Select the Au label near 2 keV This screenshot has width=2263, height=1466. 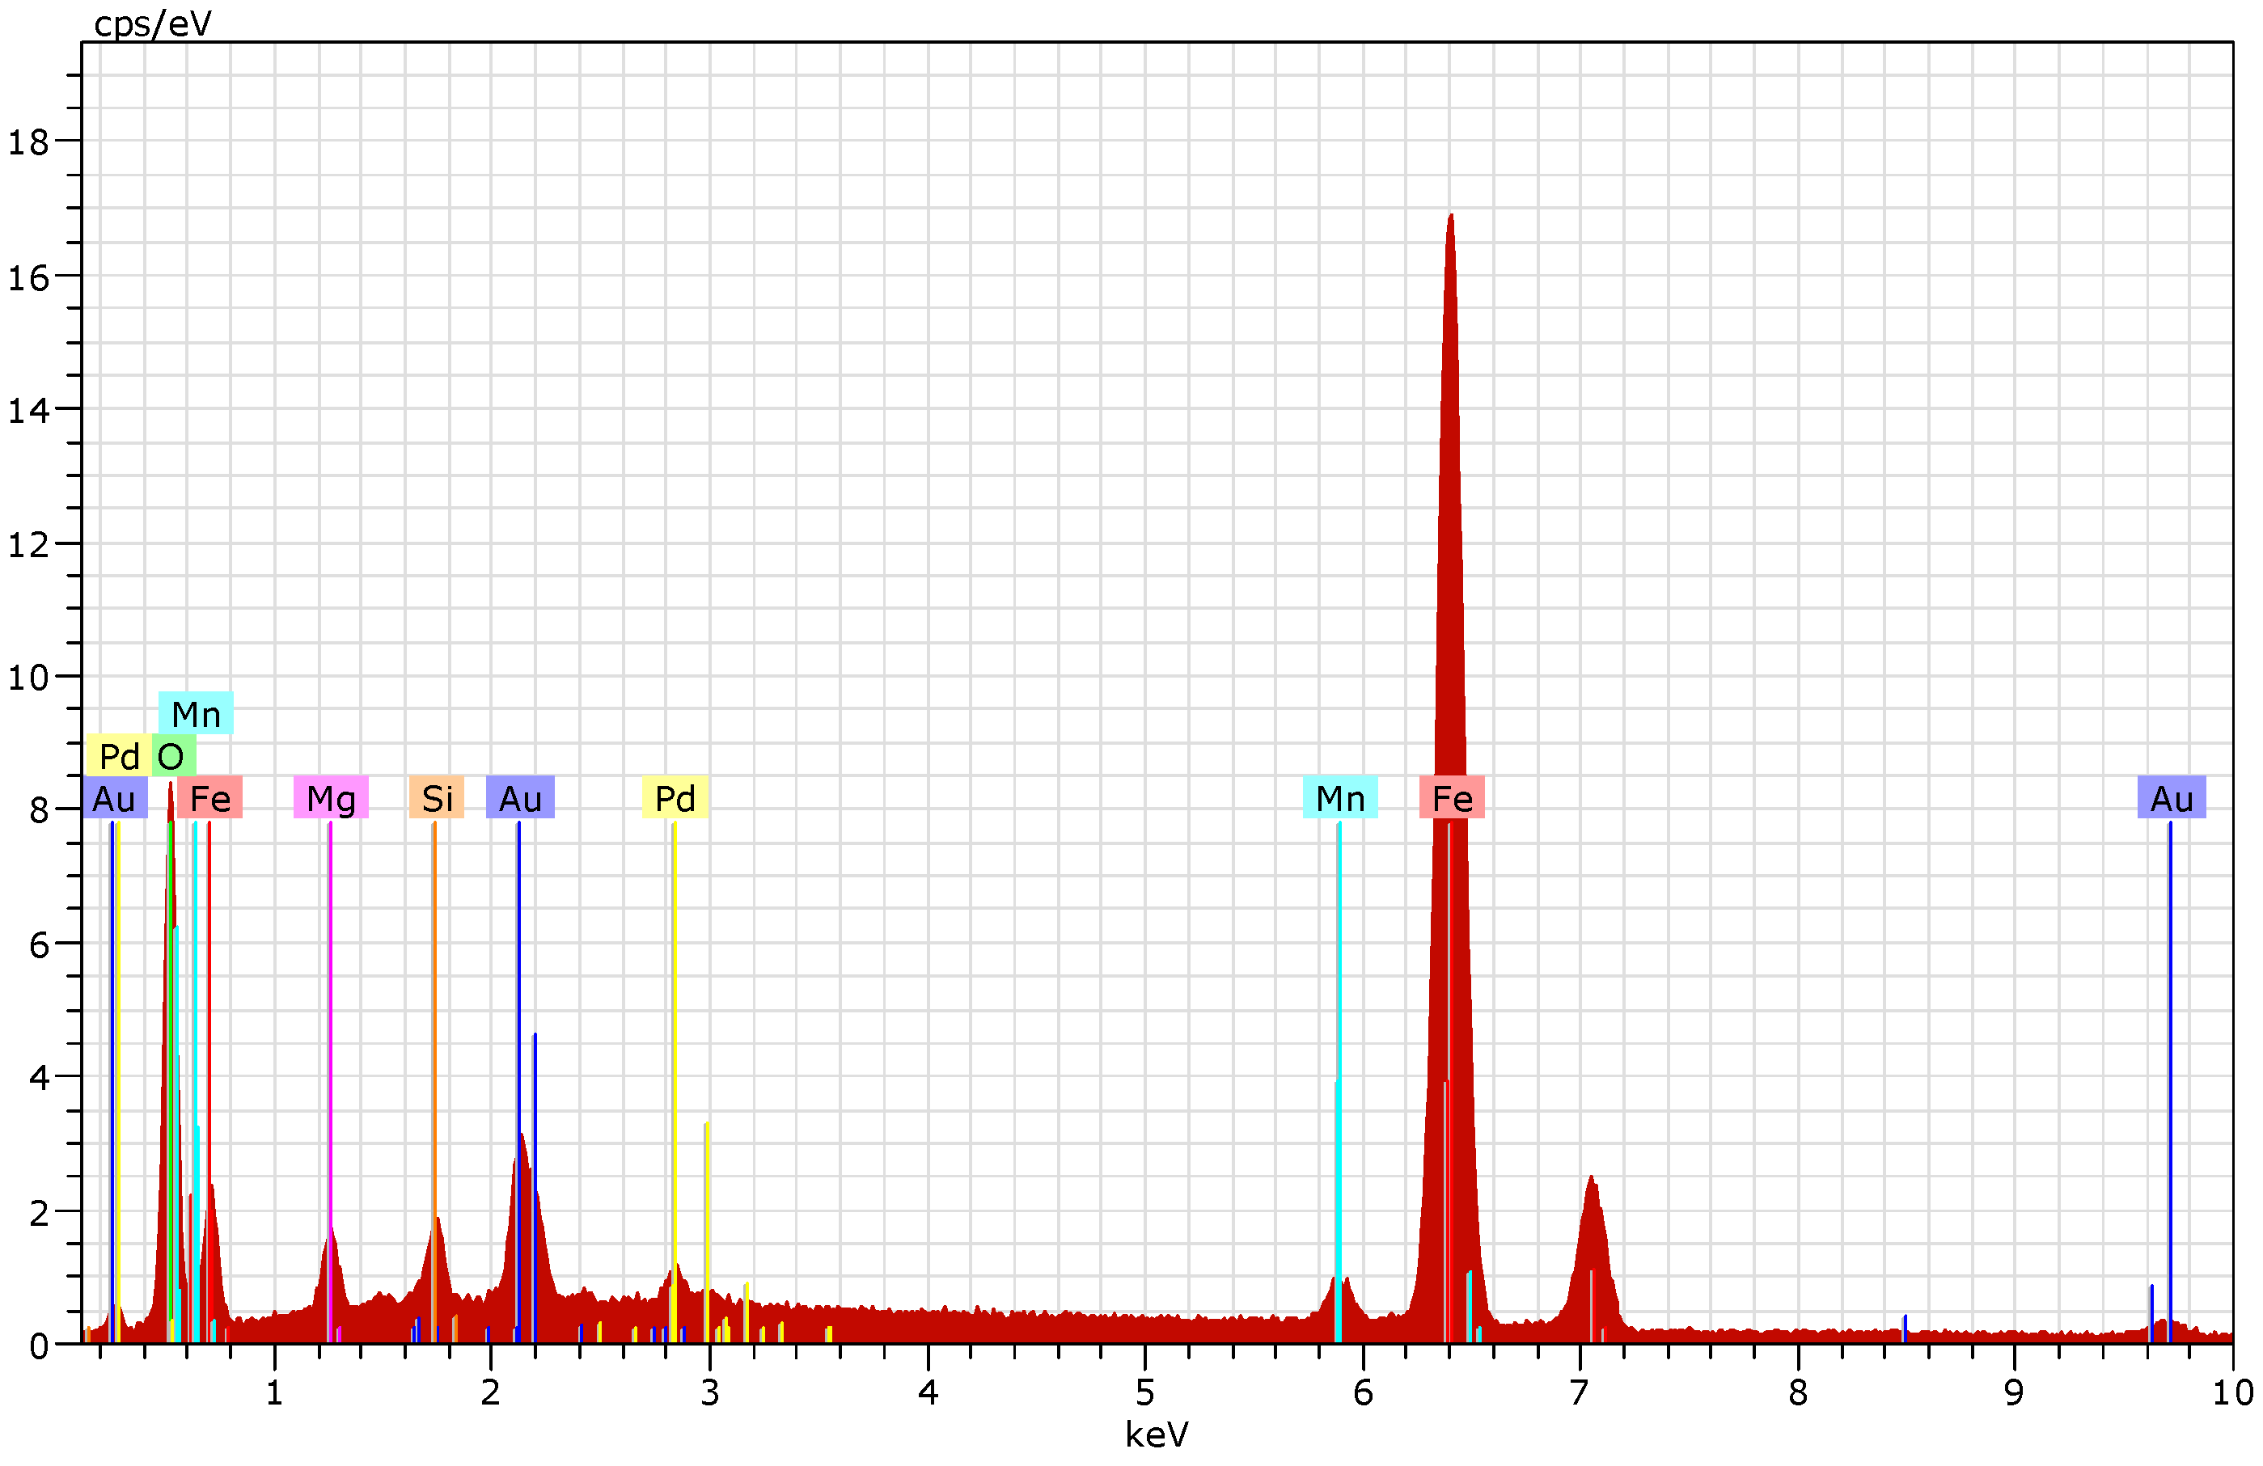tap(520, 797)
